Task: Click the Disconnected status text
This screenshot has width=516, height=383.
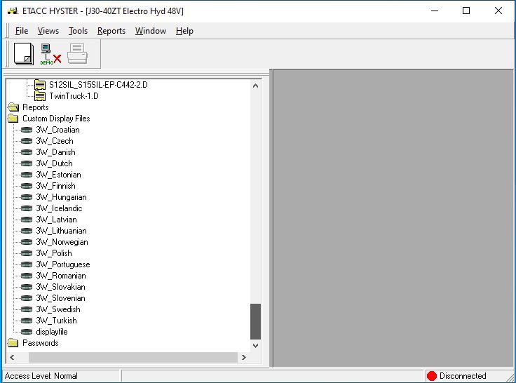Action: click(463, 376)
